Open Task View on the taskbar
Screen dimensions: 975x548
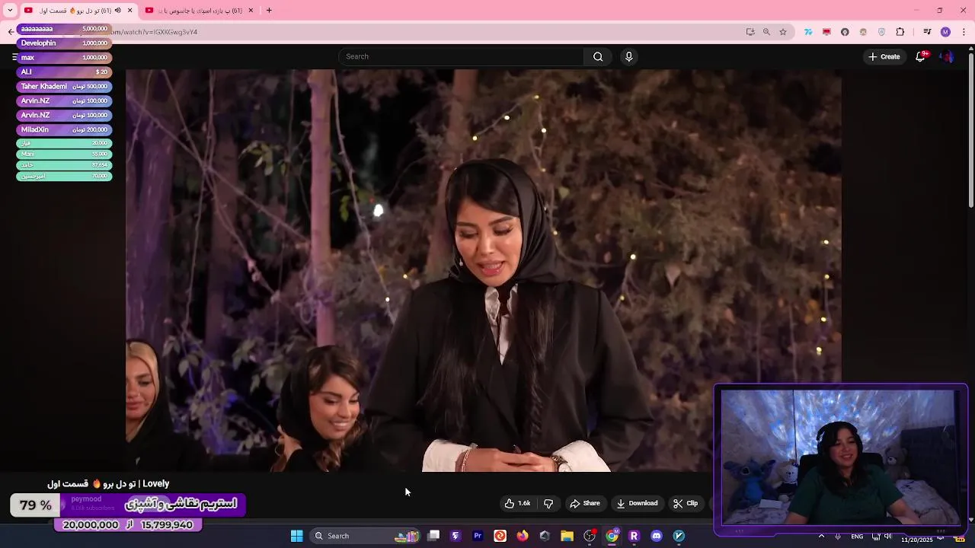433,536
